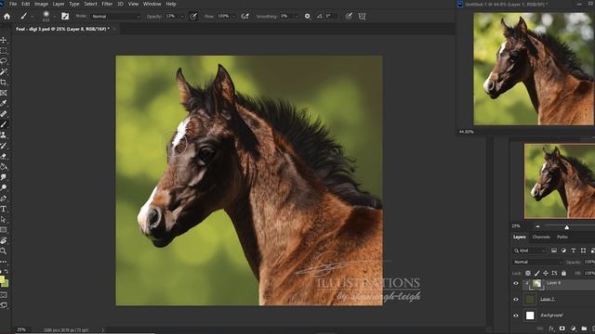This screenshot has width=595, height=334.
Task: Open smoothing options gear
Action: pos(308,17)
